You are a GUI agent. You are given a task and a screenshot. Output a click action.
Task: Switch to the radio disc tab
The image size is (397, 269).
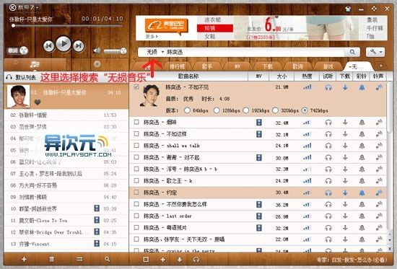[x=97, y=64]
